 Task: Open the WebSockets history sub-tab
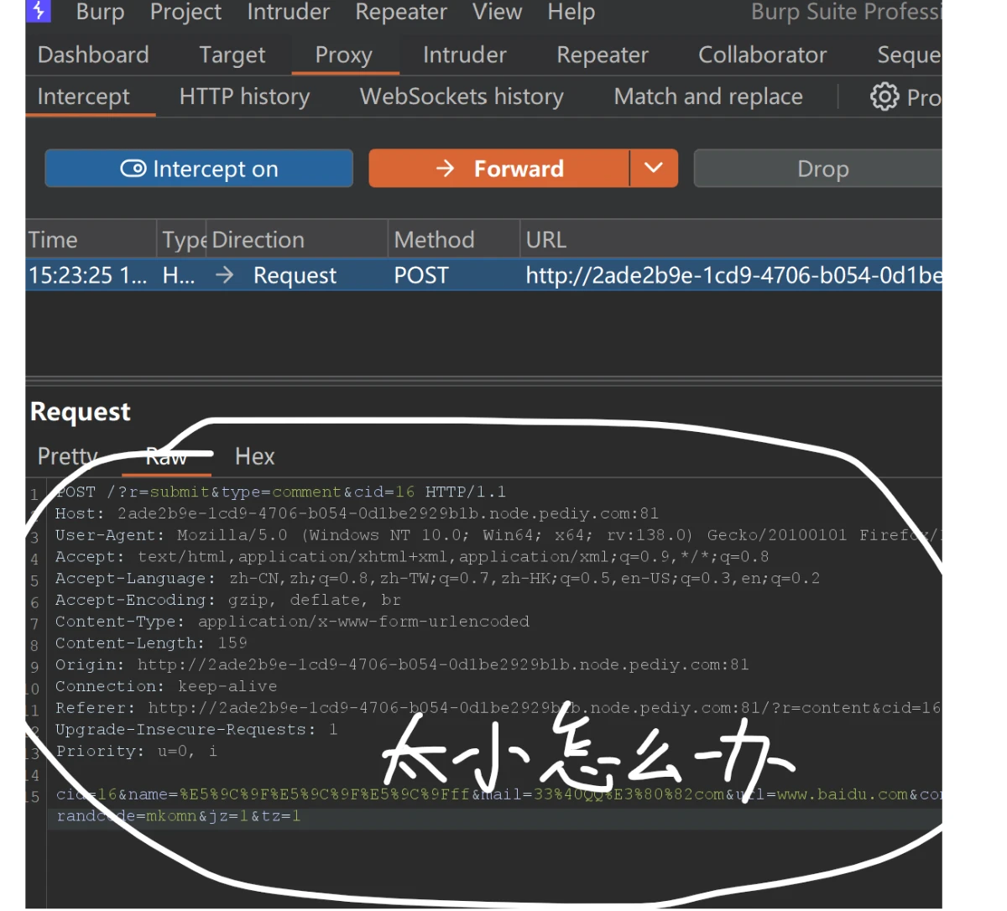[x=462, y=97]
